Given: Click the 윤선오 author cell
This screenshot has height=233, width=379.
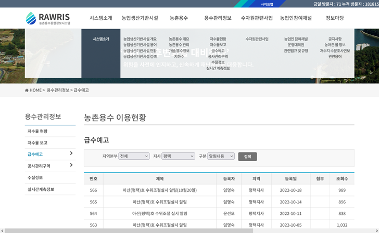Looking at the screenshot, I should click(229, 213).
